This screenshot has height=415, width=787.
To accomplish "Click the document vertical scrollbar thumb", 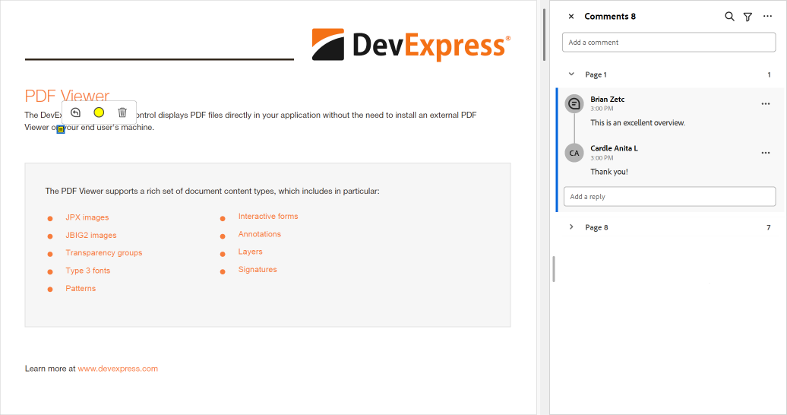I will click(x=544, y=35).
